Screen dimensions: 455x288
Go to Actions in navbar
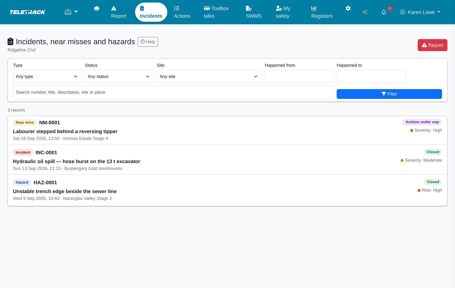click(x=182, y=12)
